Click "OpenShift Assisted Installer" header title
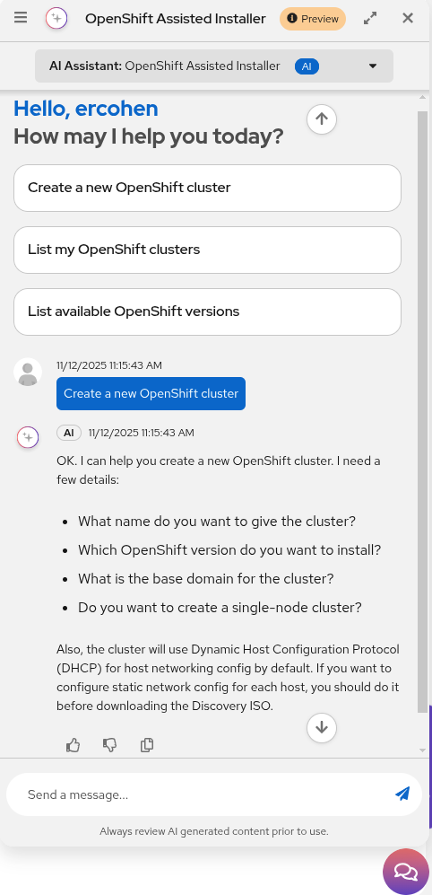 tap(176, 19)
